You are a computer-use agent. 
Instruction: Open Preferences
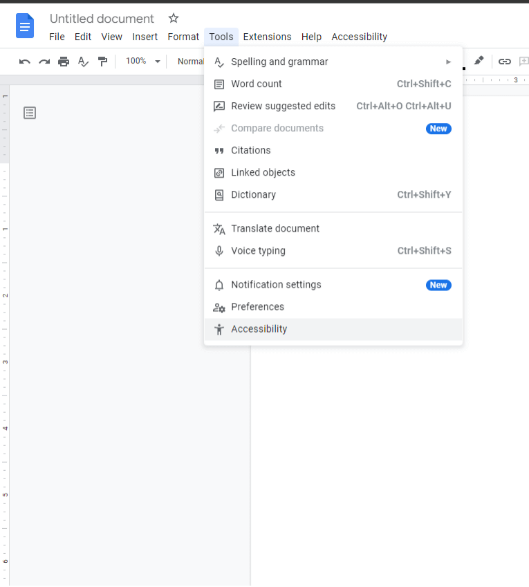(333, 306)
